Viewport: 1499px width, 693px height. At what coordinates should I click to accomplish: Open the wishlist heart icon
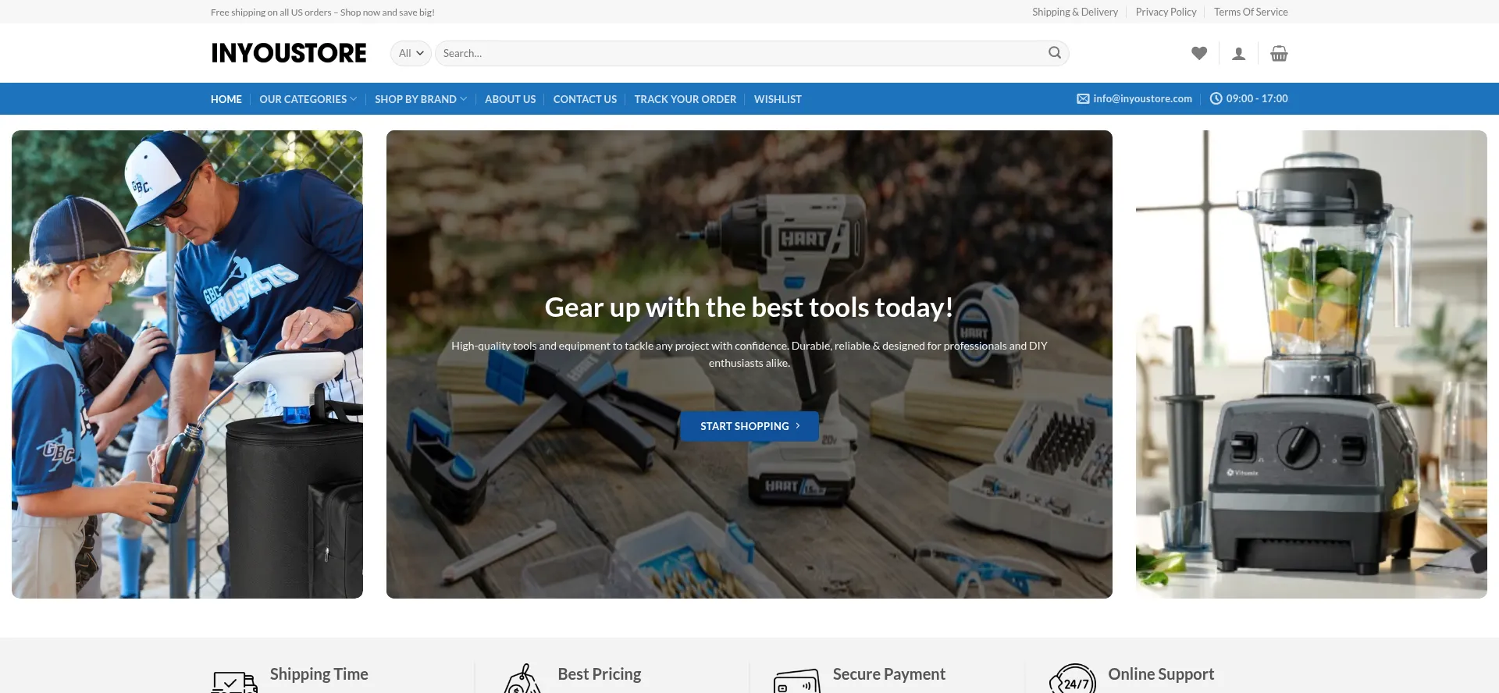tap(1199, 53)
